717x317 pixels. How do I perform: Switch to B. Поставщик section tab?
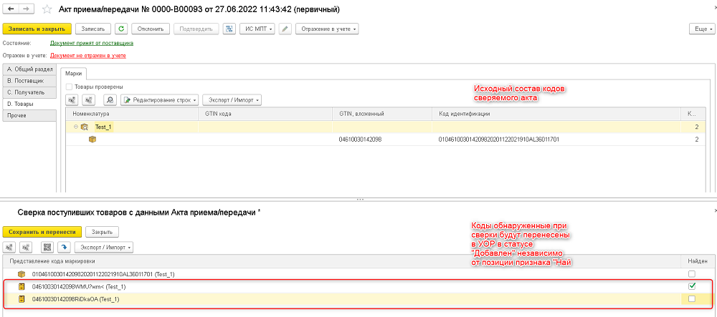coord(29,81)
